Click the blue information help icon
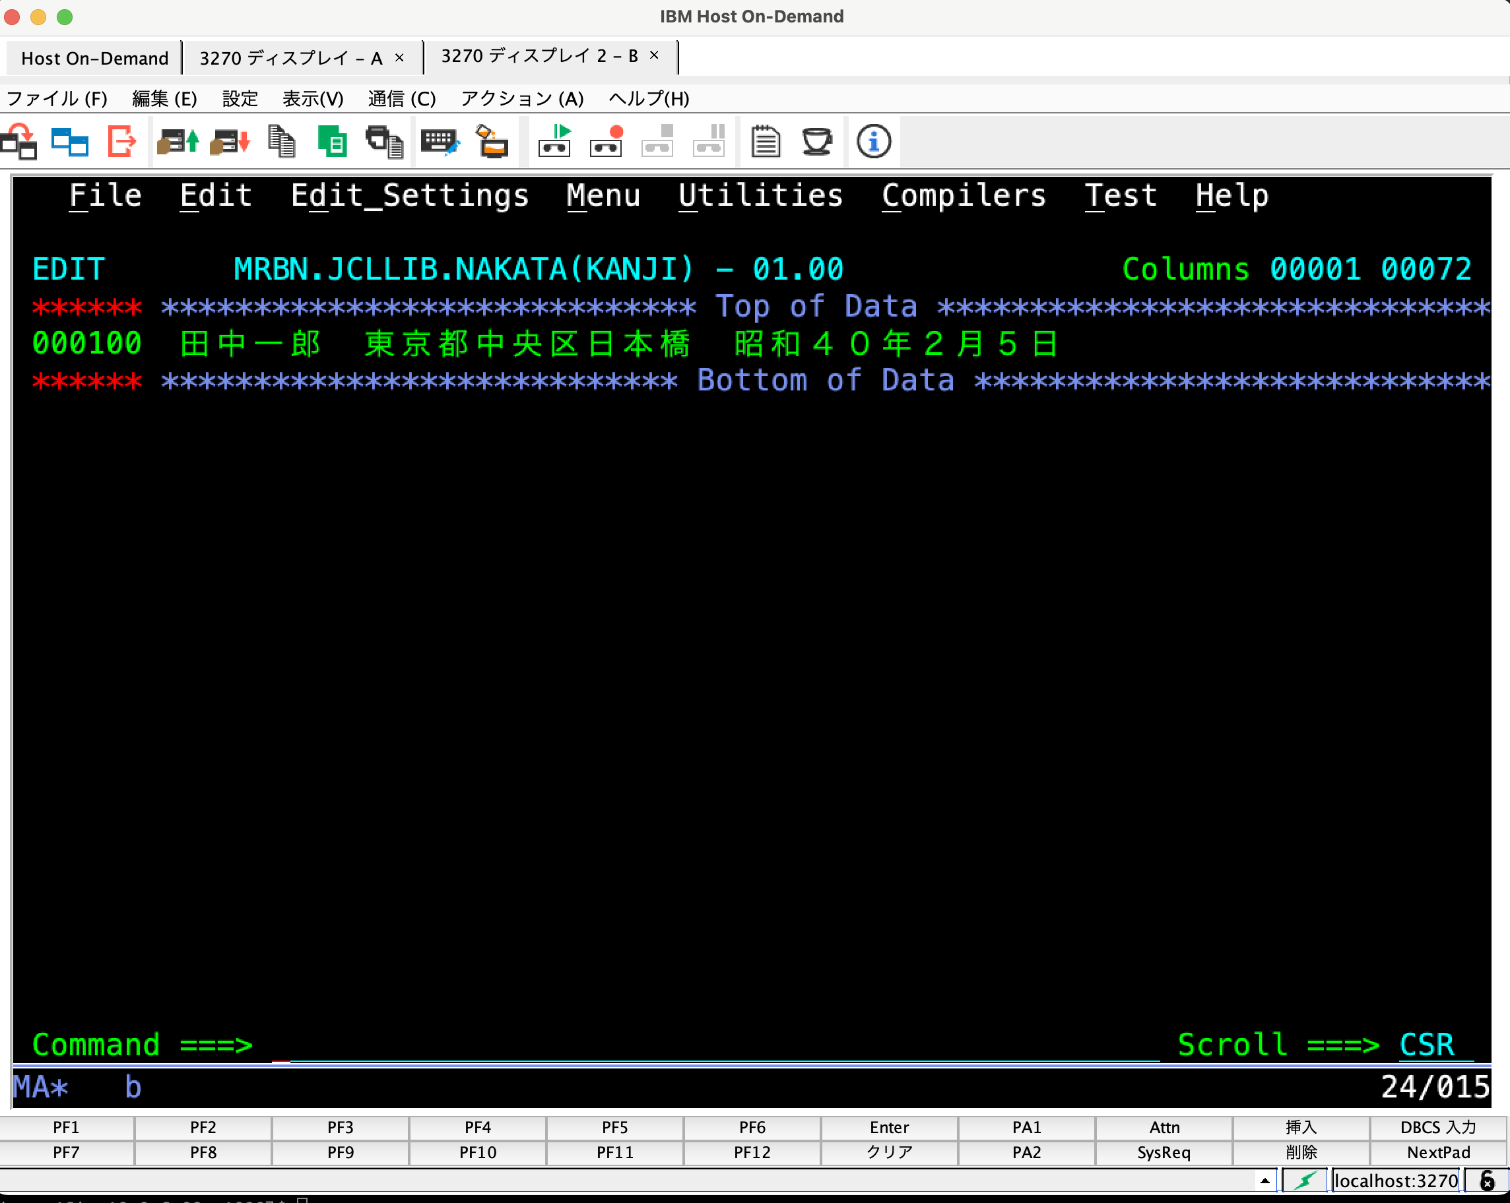Screen dimensions: 1510x1203 (x=874, y=142)
